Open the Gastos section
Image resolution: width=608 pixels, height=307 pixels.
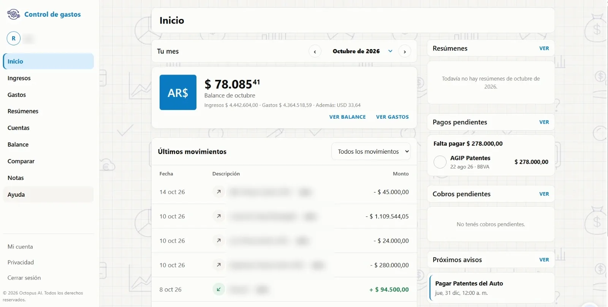pyautogui.click(x=48, y=95)
